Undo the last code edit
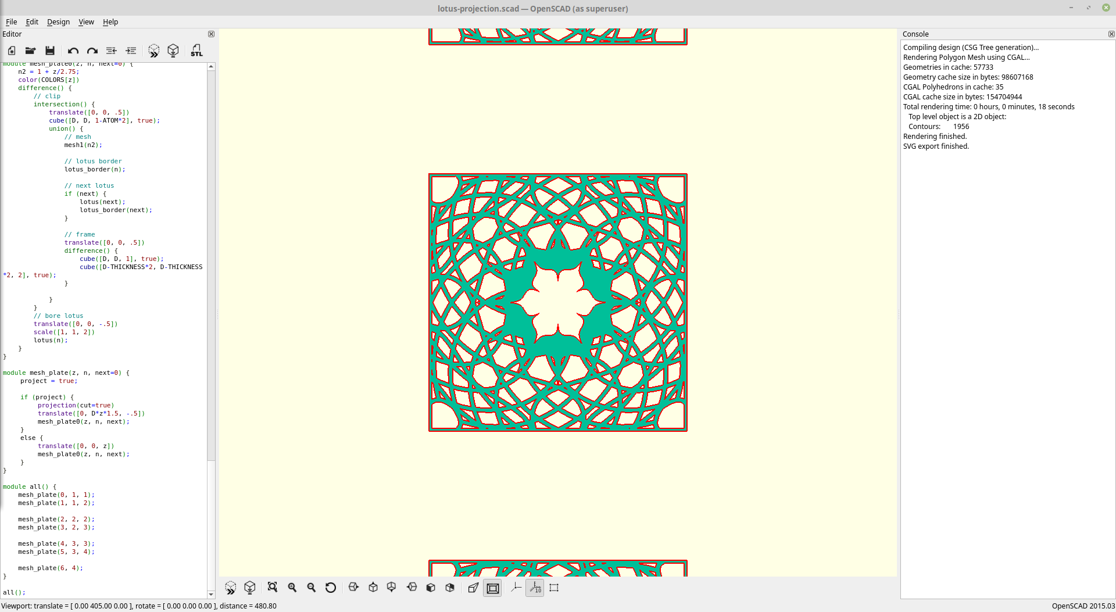The width and height of the screenshot is (1116, 612). 73,51
